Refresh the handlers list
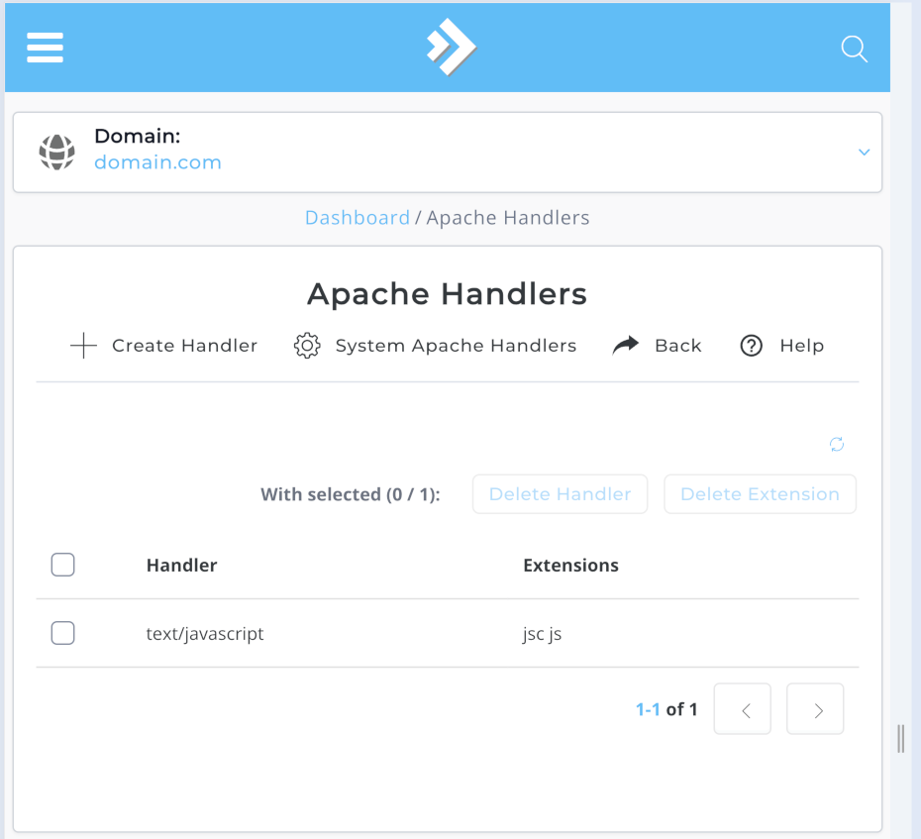 (837, 445)
